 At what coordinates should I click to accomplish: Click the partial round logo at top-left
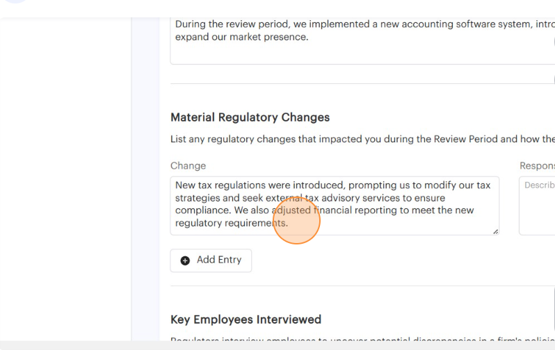(15, 2)
